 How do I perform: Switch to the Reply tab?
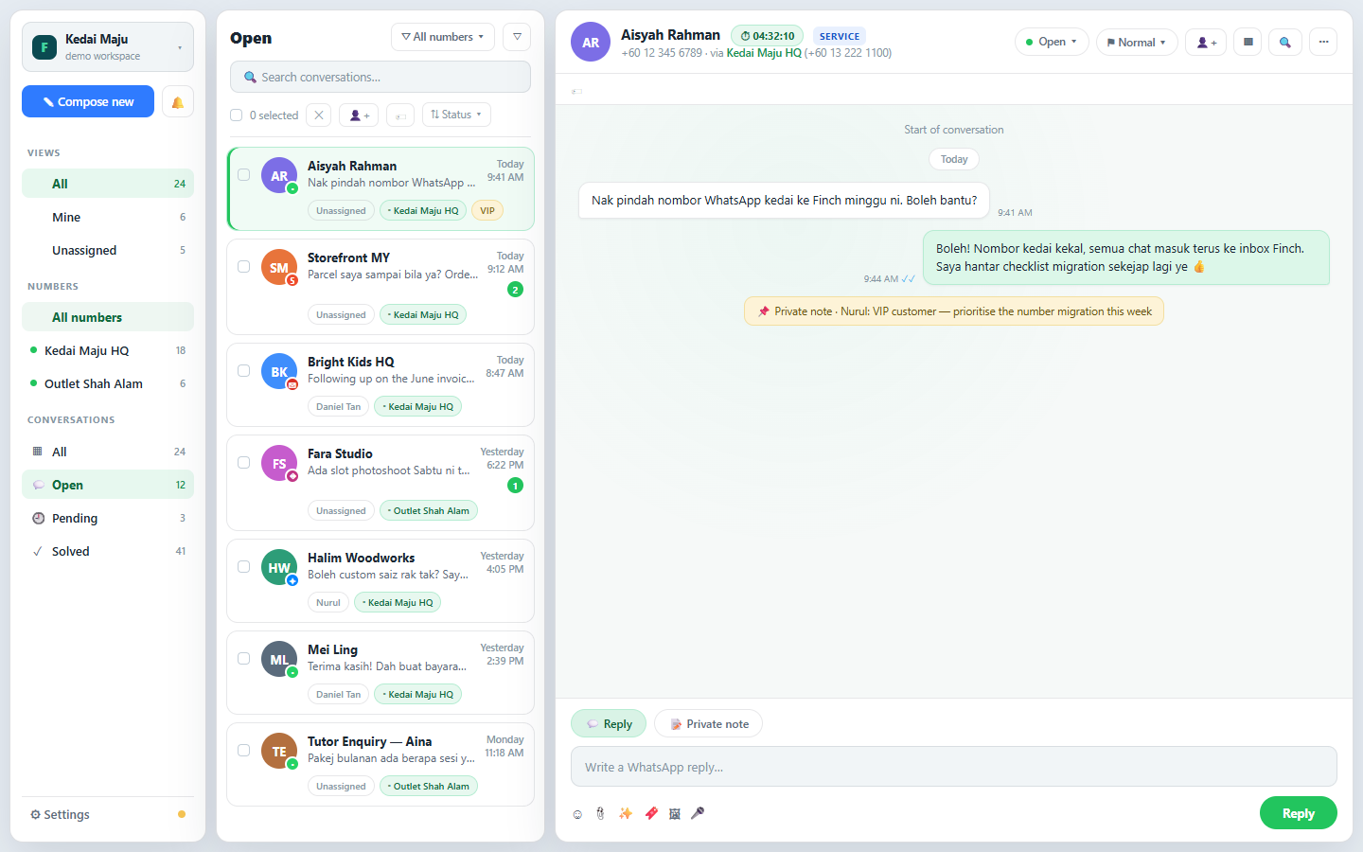[609, 724]
